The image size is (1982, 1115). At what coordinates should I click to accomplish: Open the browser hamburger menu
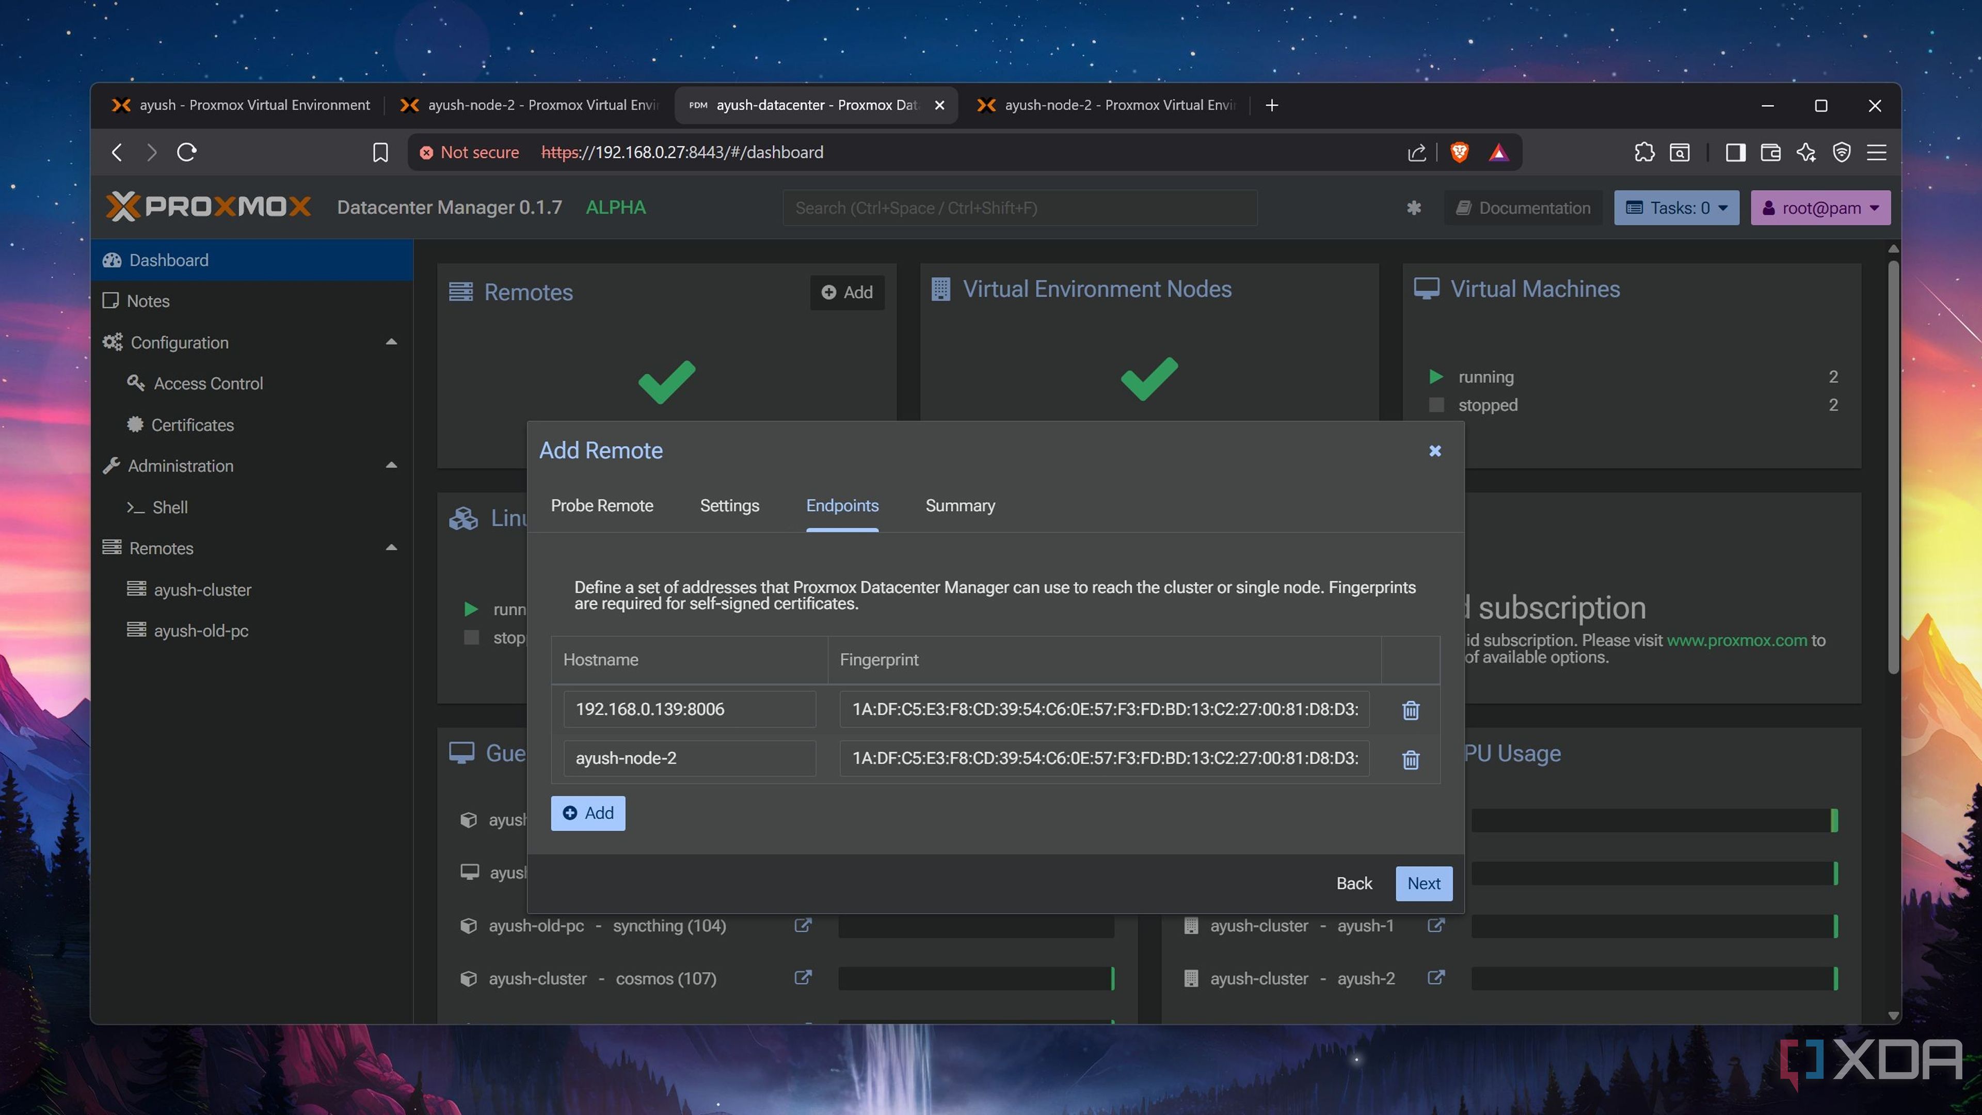pos(1877,152)
